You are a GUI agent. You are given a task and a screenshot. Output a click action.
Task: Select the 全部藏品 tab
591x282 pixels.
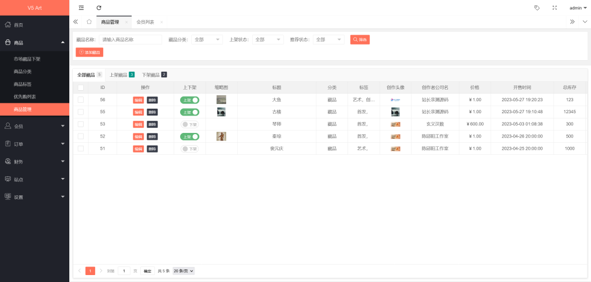[x=89, y=75]
